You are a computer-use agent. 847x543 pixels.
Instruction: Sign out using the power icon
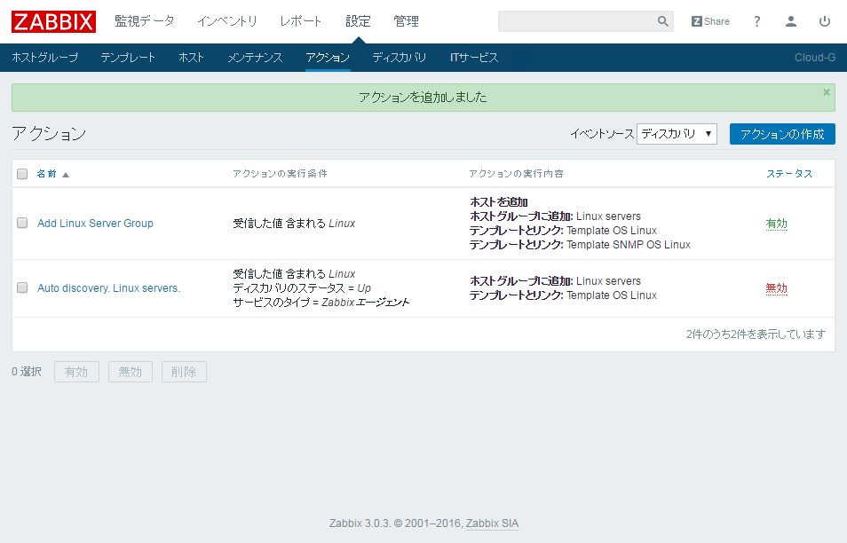point(824,20)
